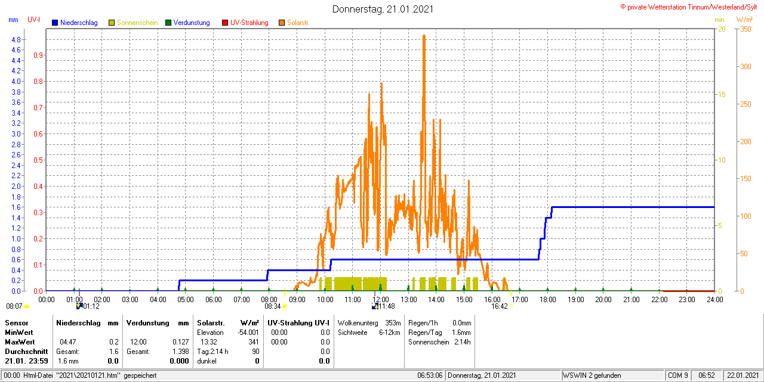Image resolution: width=764 pixels, height=382 pixels.
Task: Click the orange Solarstr. legend swatch
Action: (x=282, y=23)
